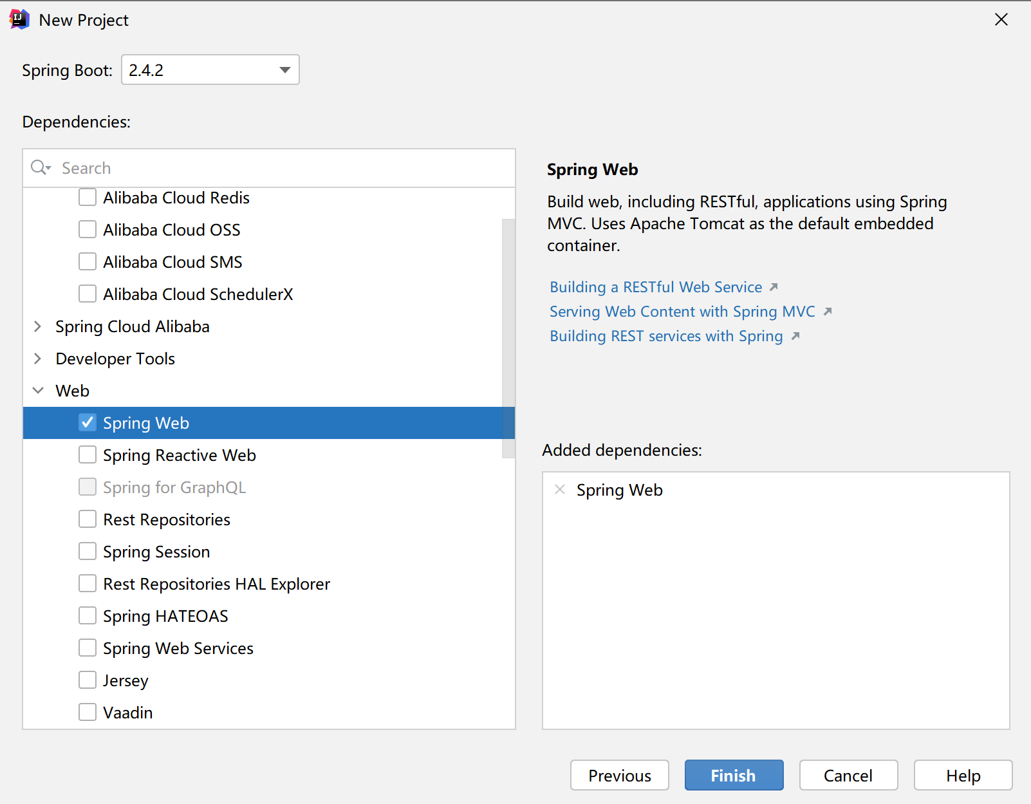Click arrow icon beside Building a RESTful Web Service

click(774, 287)
